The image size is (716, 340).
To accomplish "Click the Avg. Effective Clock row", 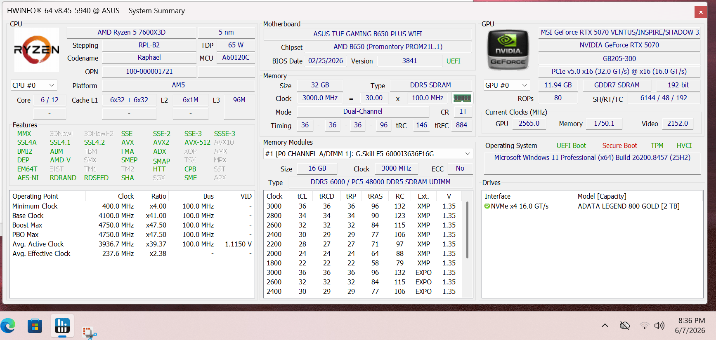I will (132, 253).
